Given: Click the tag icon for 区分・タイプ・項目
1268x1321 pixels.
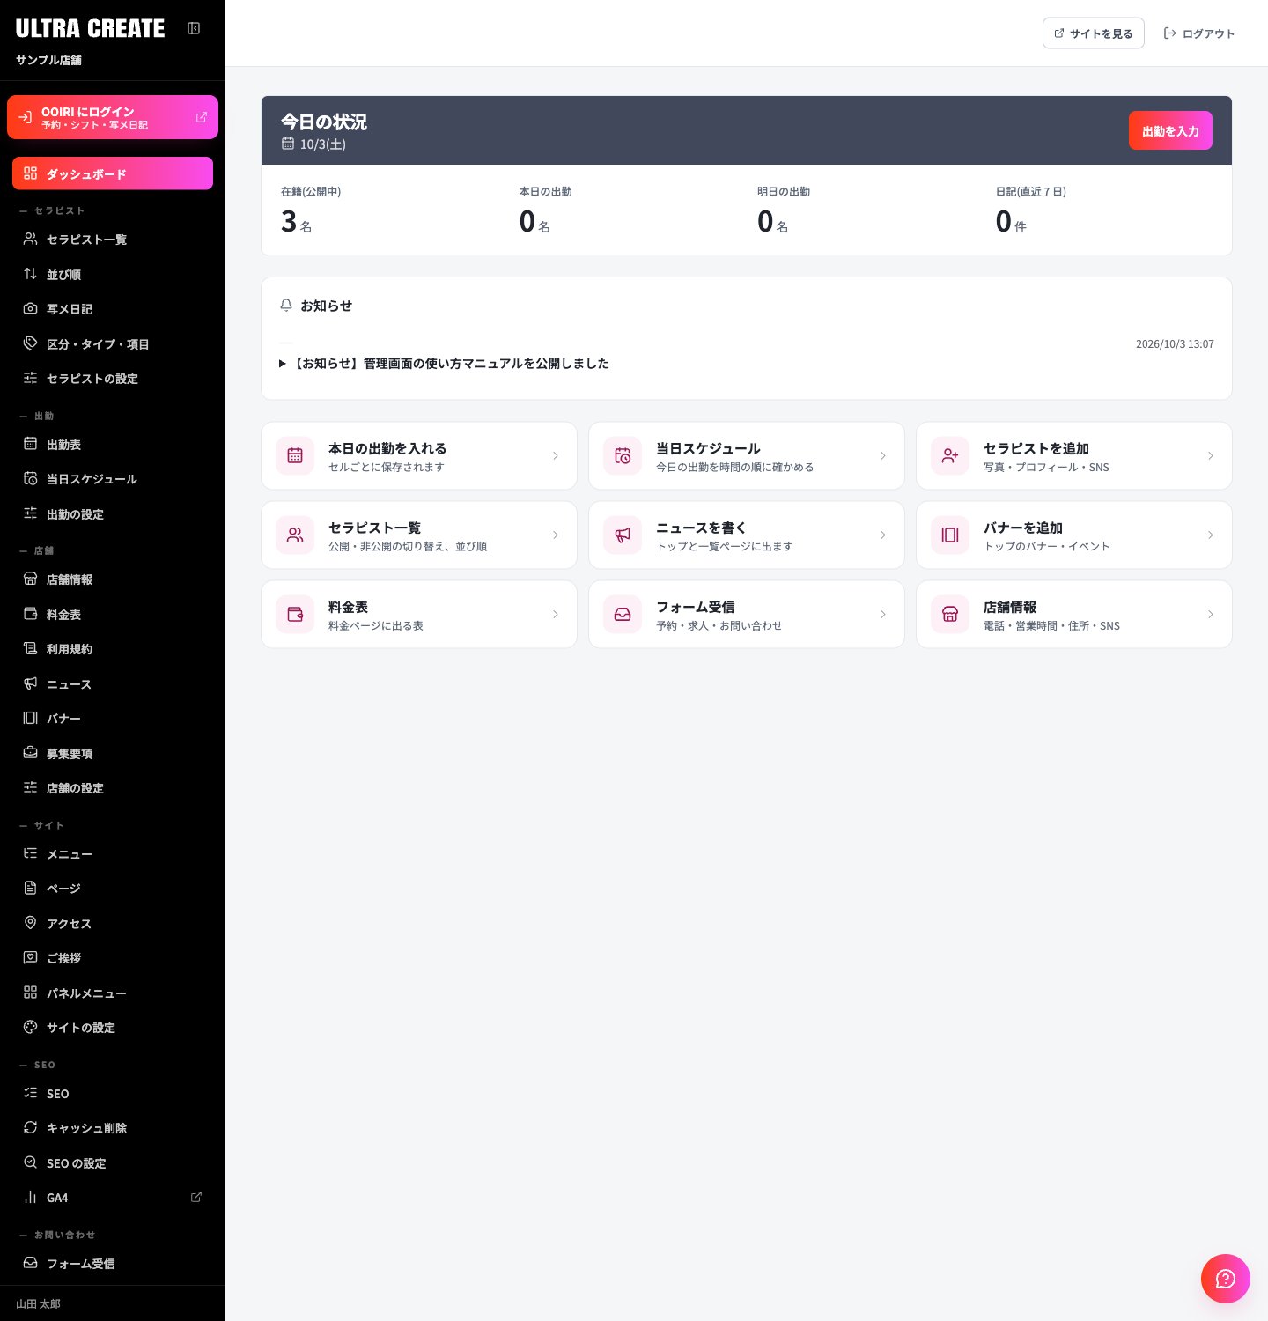Looking at the screenshot, I should point(30,343).
